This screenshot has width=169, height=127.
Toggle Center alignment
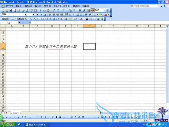coord(54,15)
